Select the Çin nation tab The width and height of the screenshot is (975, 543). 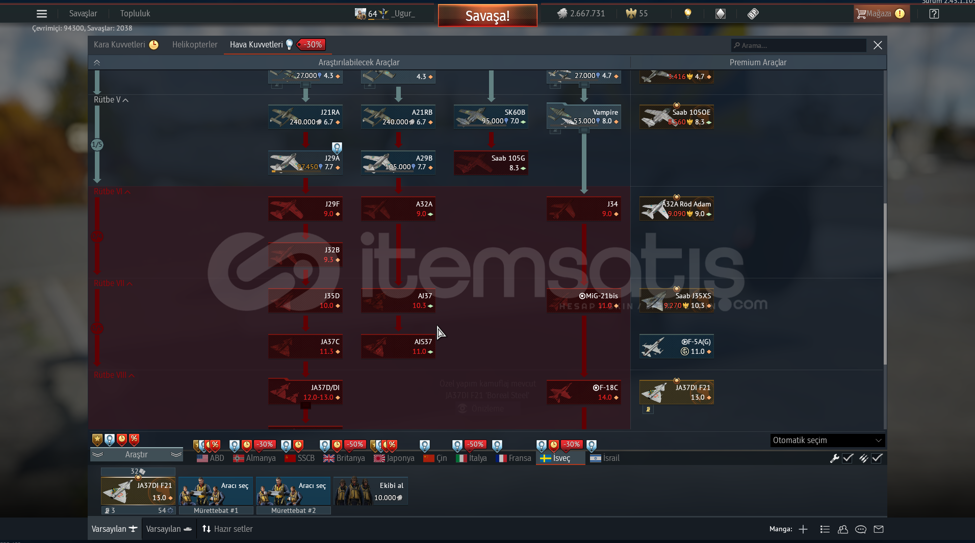point(435,458)
